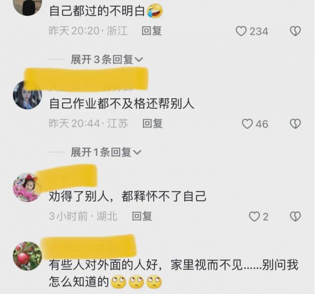Open avatar of woman in car
This screenshot has width=315, height=294.
click(x=27, y=95)
